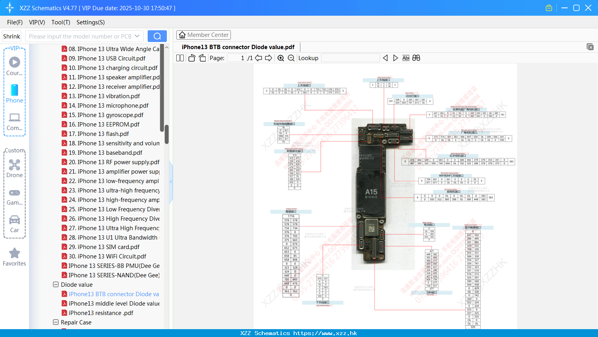Click the yellow toolbox icon in title bar
The height and width of the screenshot is (337, 598).
(549, 8)
